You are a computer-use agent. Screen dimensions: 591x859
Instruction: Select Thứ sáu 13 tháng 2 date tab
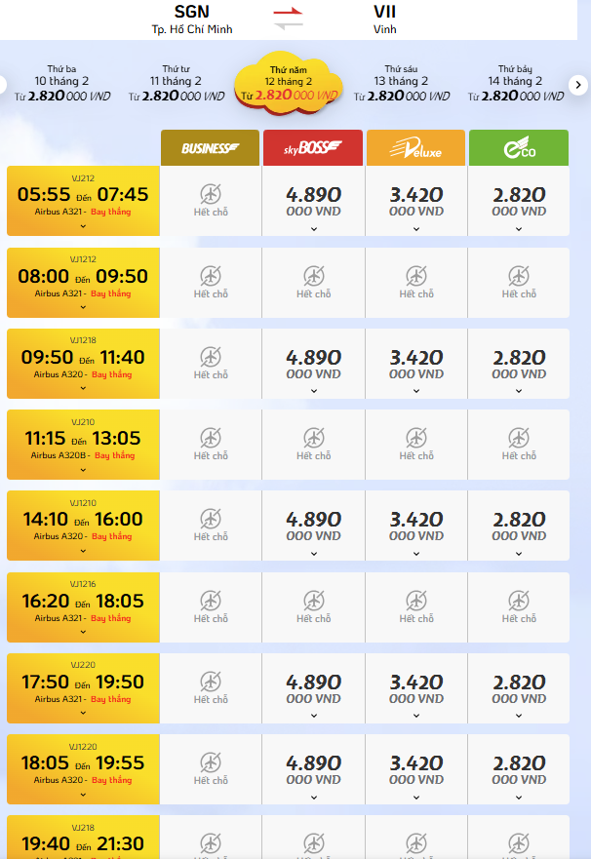coord(402,83)
